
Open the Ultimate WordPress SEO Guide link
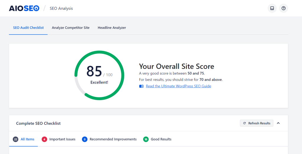pyautogui.click(x=178, y=86)
